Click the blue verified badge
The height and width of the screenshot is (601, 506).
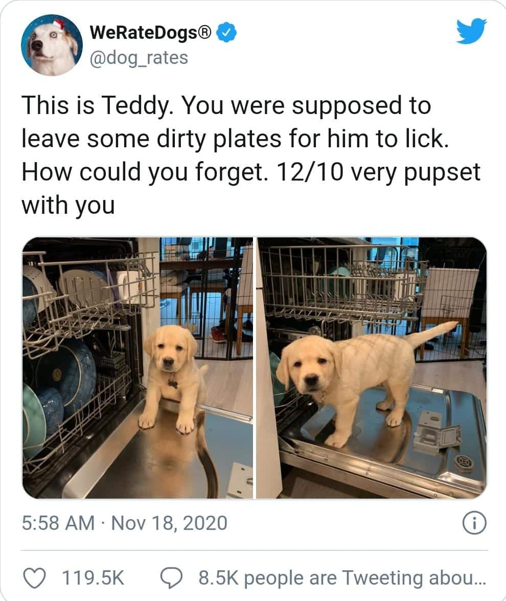pos(227,33)
